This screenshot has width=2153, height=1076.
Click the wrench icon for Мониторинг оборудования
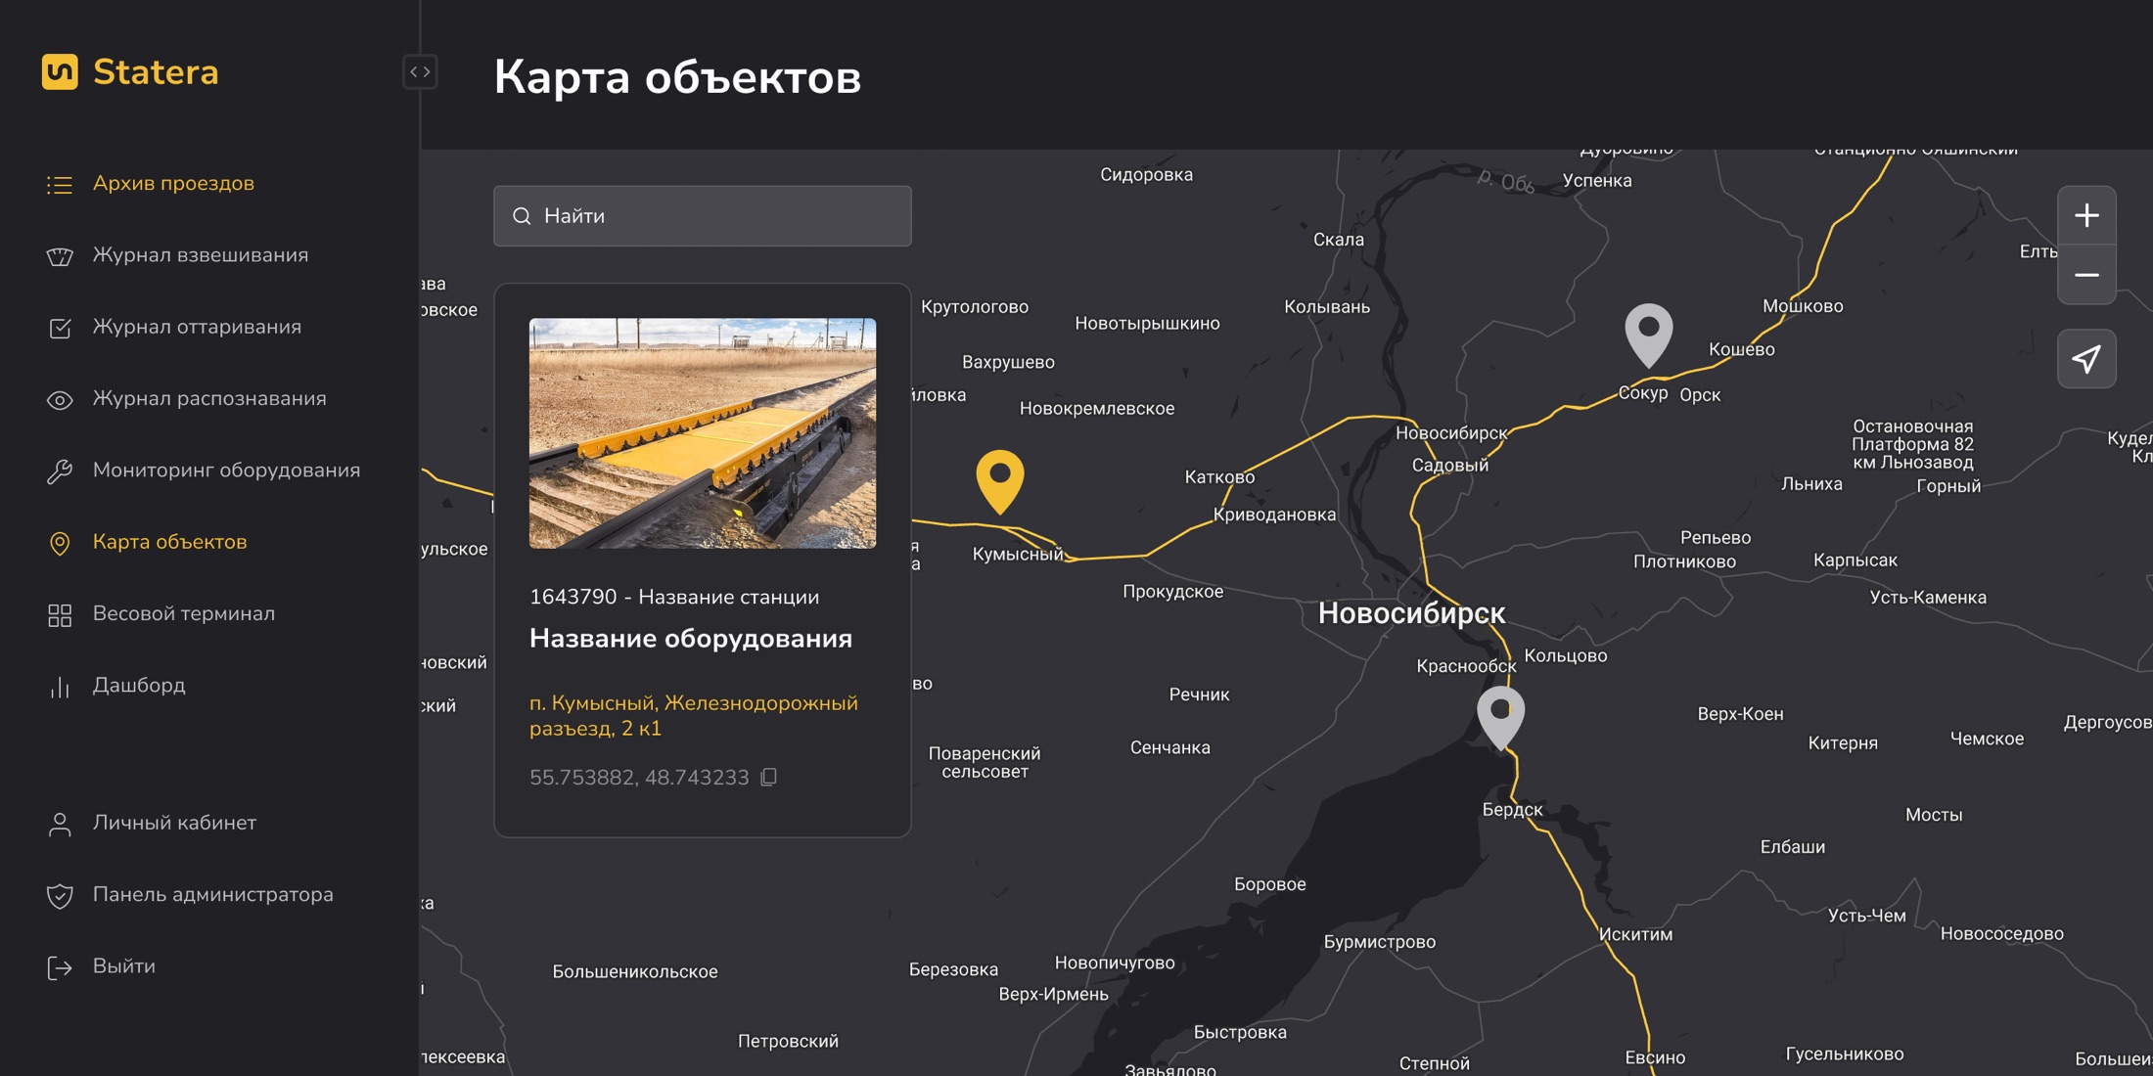(x=60, y=471)
